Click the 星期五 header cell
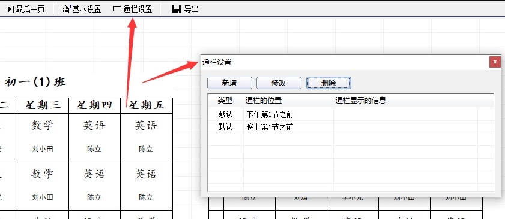The width and height of the screenshot is (505, 219). (x=147, y=105)
